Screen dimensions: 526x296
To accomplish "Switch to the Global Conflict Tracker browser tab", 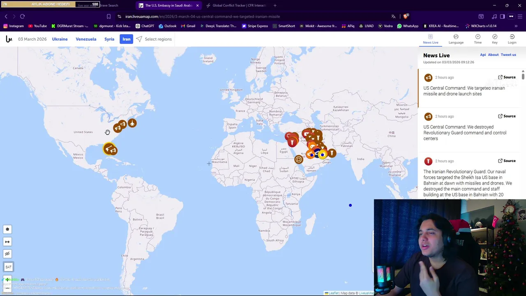I will coord(236,5).
